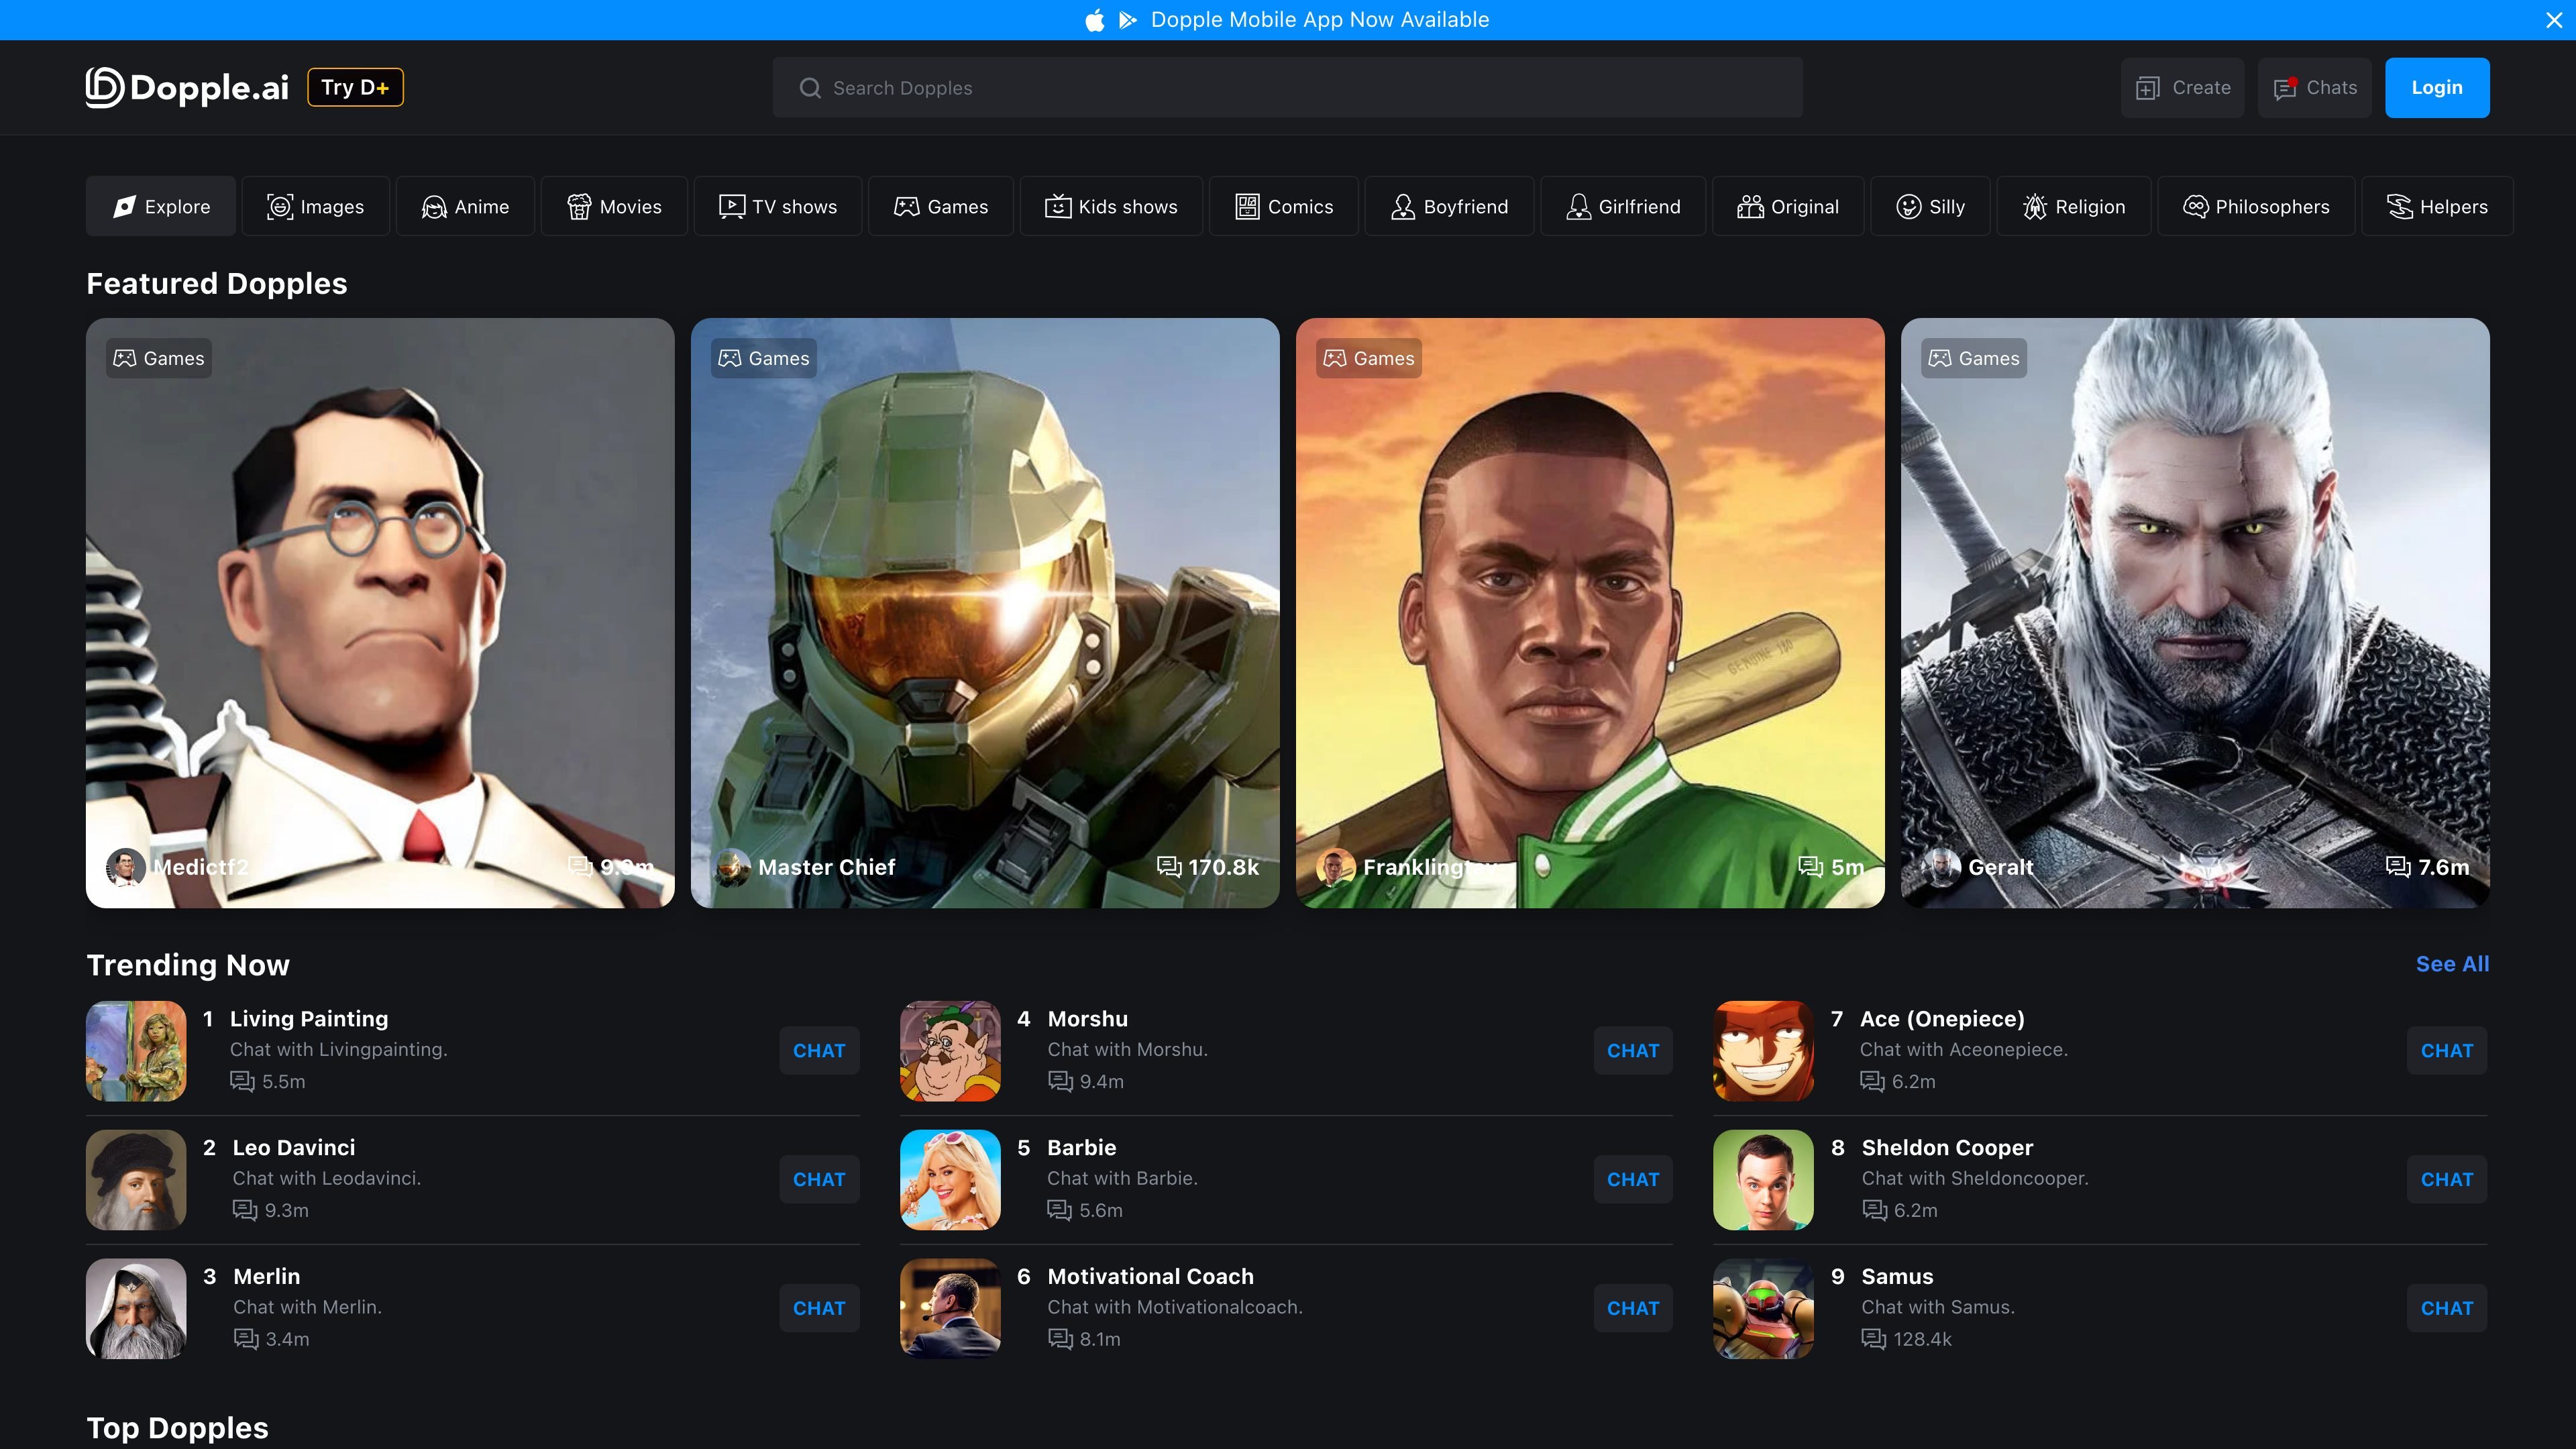Switch to the Philosophers category tab
This screenshot has height=1449, width=2576.
tap(2256, 206)
